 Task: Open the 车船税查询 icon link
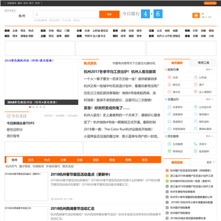click(x=169, y=129)
